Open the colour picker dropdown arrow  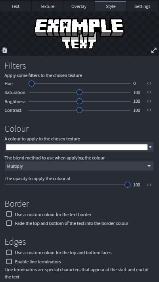(150, 147)
